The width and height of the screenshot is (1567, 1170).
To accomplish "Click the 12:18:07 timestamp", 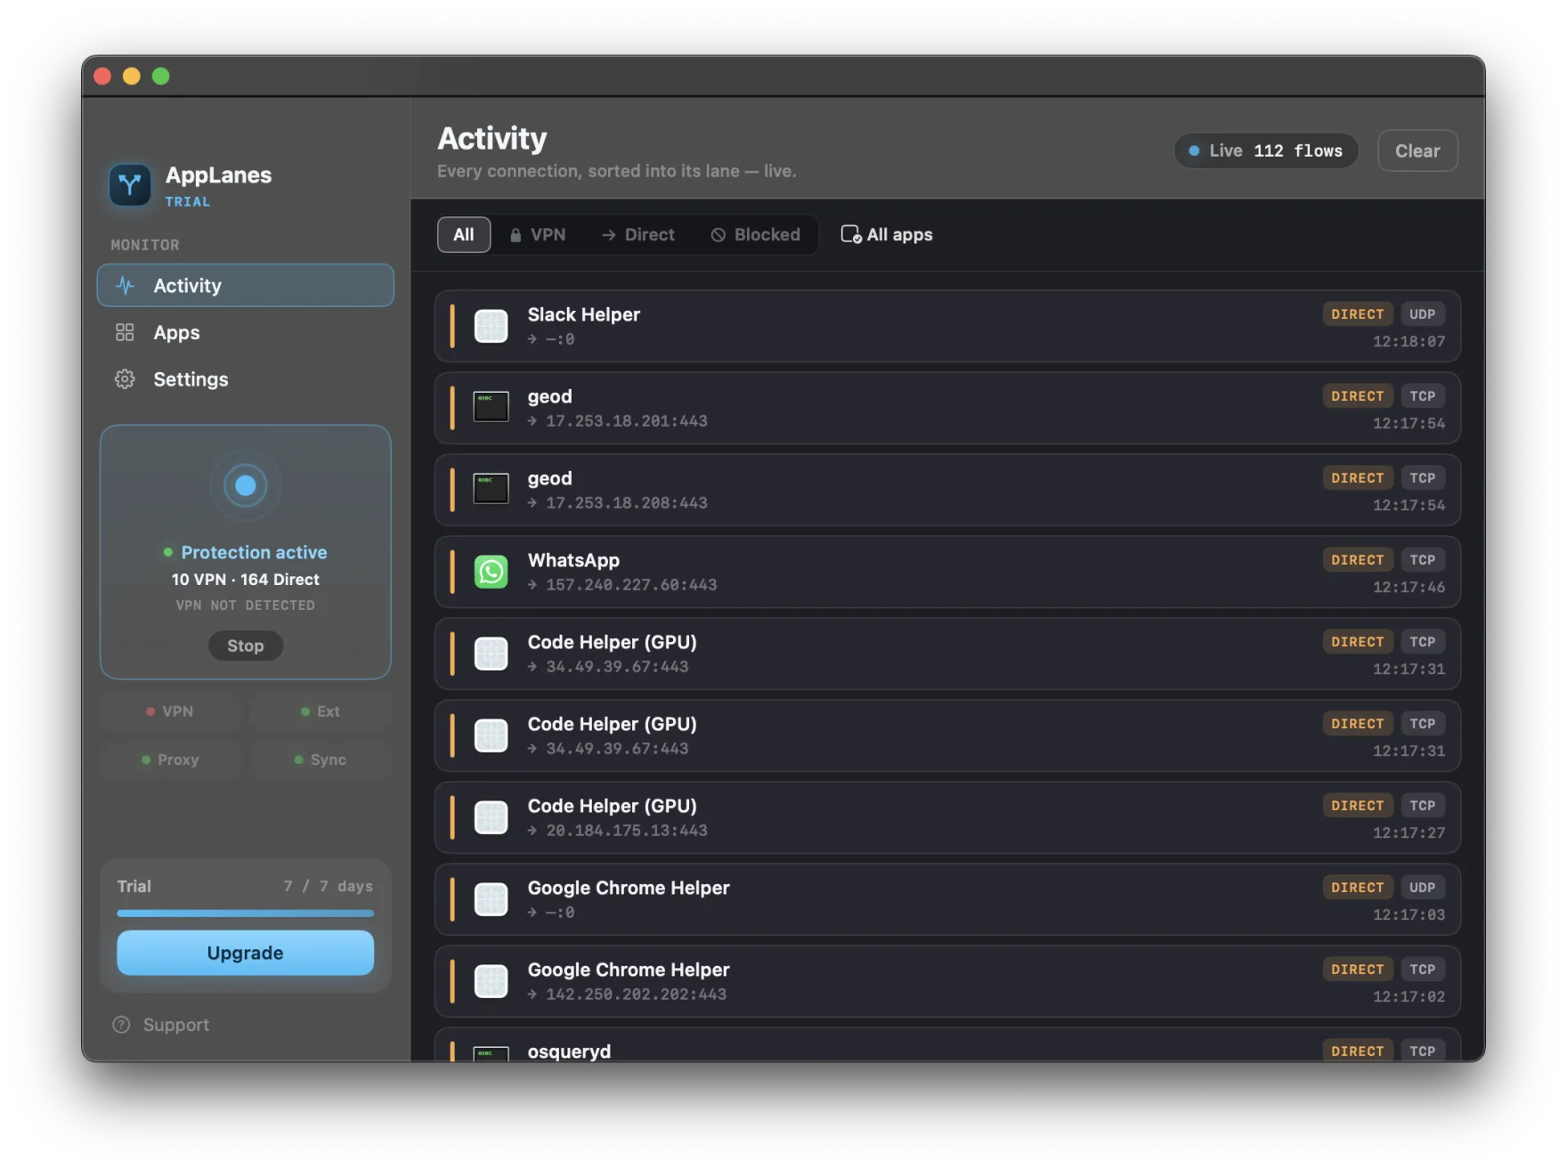I will (1409, 342).
